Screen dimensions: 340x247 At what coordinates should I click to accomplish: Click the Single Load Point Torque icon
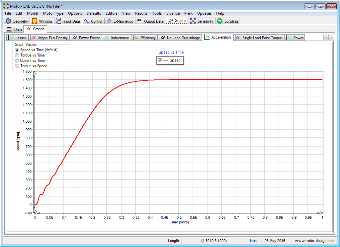[x=238, y=38]
